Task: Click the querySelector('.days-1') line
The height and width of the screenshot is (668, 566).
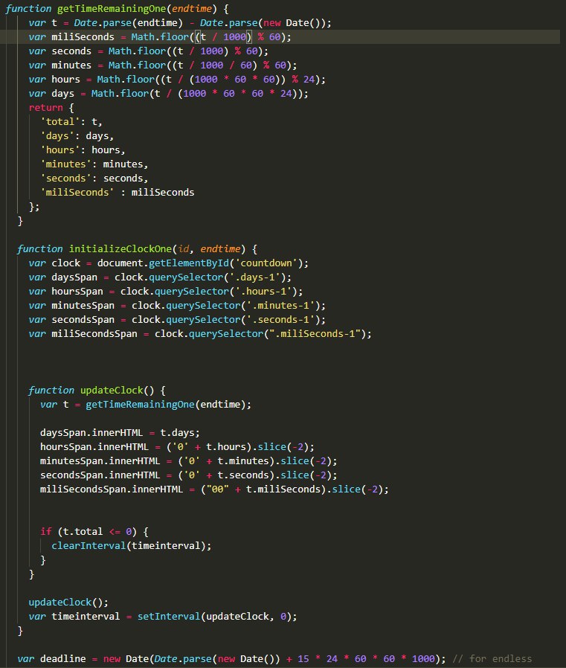Action: (160, 277)
